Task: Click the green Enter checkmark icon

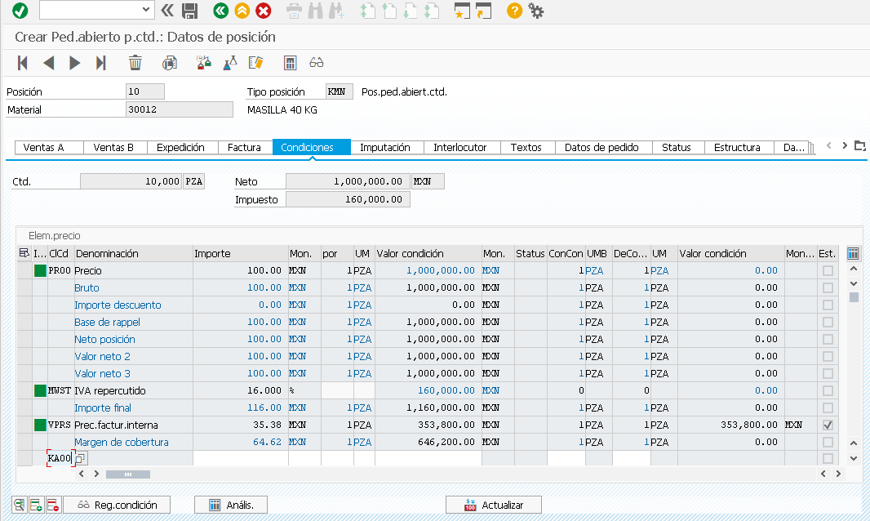Action: tap(20, 11)
